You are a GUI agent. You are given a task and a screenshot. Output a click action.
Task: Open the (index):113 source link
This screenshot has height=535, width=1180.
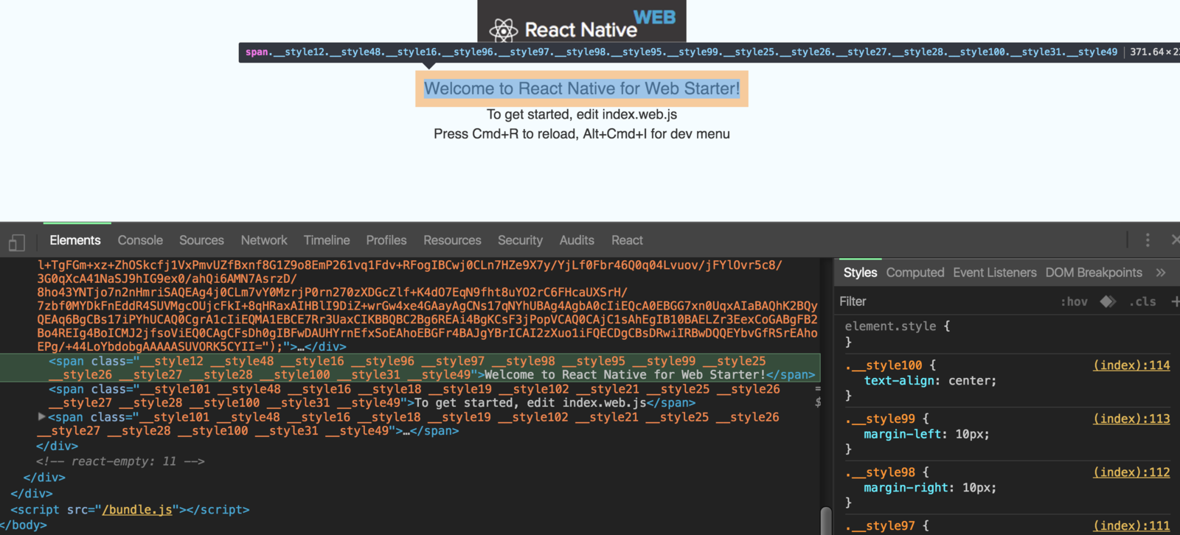(1131, 419)
